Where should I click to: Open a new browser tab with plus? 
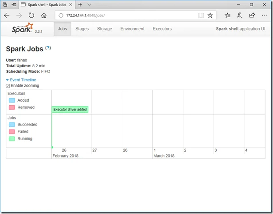coord(80,4)
